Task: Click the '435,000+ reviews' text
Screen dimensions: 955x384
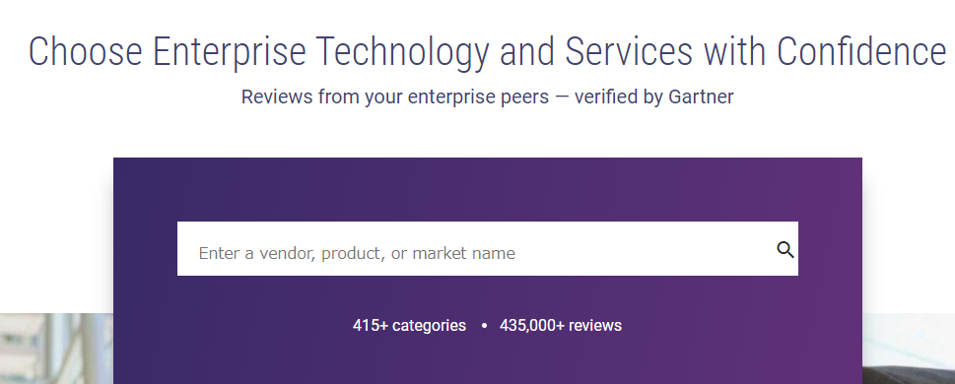Action: (561, 326)
